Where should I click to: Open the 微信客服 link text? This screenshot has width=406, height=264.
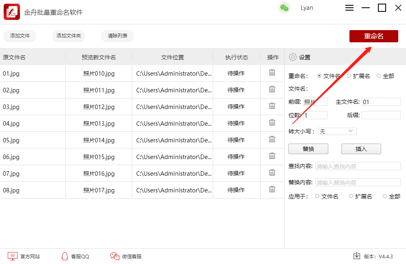click(132, 257)
